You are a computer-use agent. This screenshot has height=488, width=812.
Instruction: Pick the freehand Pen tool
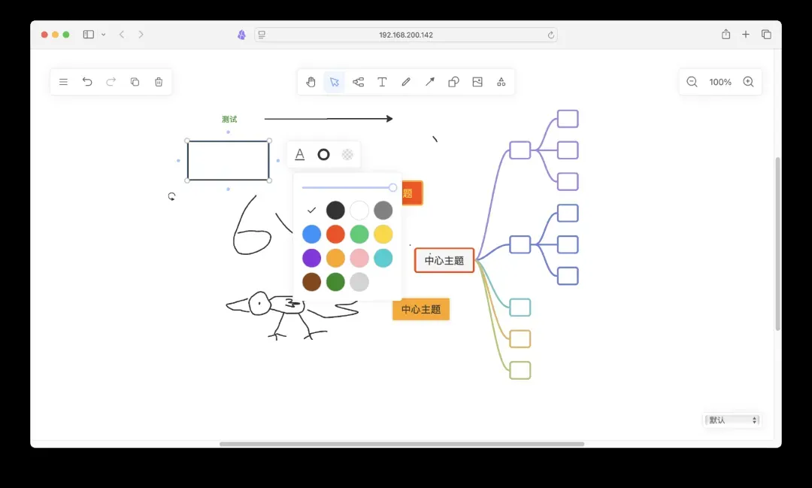point(406,82)
